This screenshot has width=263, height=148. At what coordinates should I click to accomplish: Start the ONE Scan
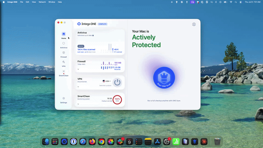click(x=164, y=78)
